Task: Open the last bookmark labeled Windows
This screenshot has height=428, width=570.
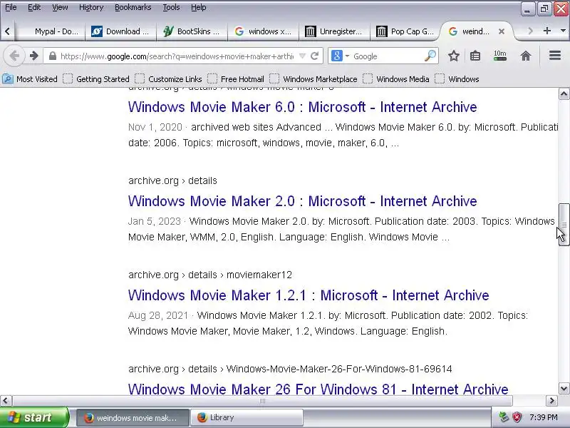Action: point(457,79)
